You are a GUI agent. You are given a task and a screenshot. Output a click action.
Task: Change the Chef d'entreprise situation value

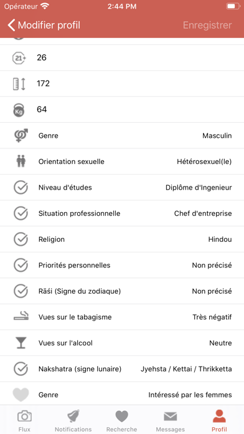203,213
